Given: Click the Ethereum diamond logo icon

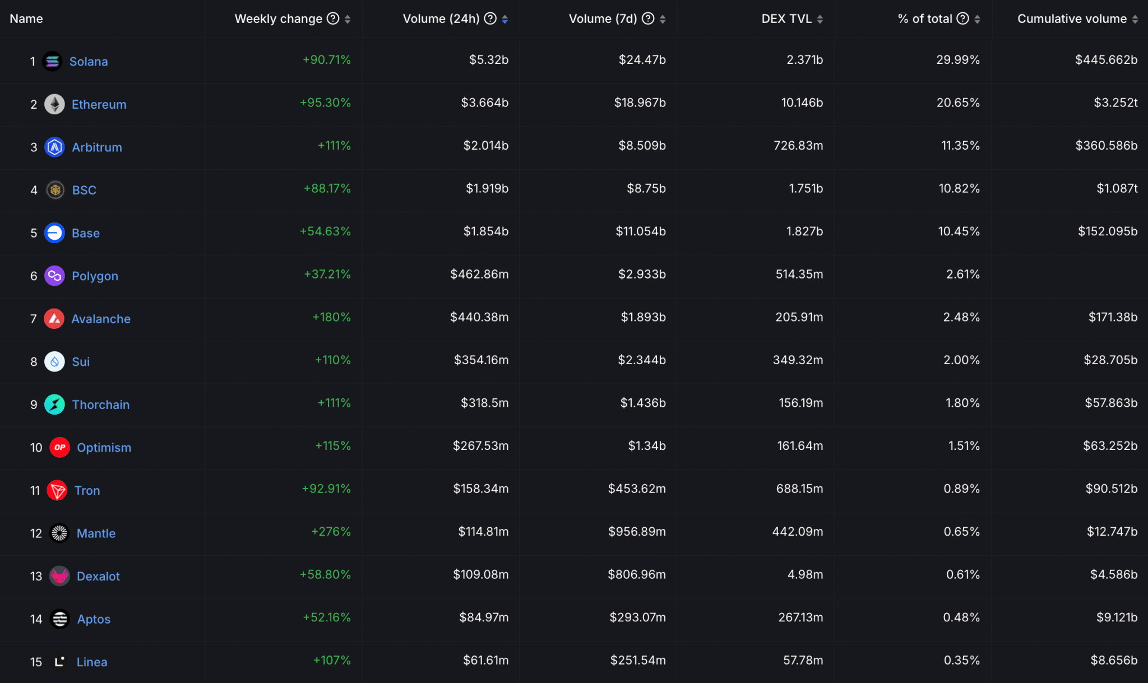Looking at the screenshot, I should 54,104.
